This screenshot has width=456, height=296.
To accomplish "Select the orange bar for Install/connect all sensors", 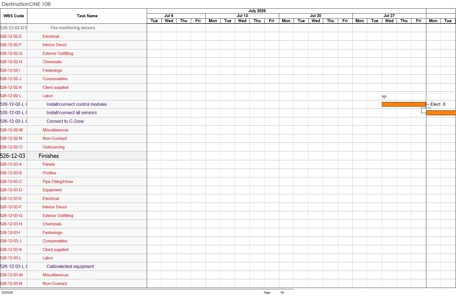I will [441, 113].
